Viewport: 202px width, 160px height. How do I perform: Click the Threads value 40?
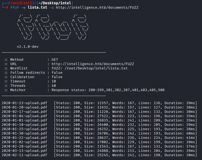[x=54, y=86]
